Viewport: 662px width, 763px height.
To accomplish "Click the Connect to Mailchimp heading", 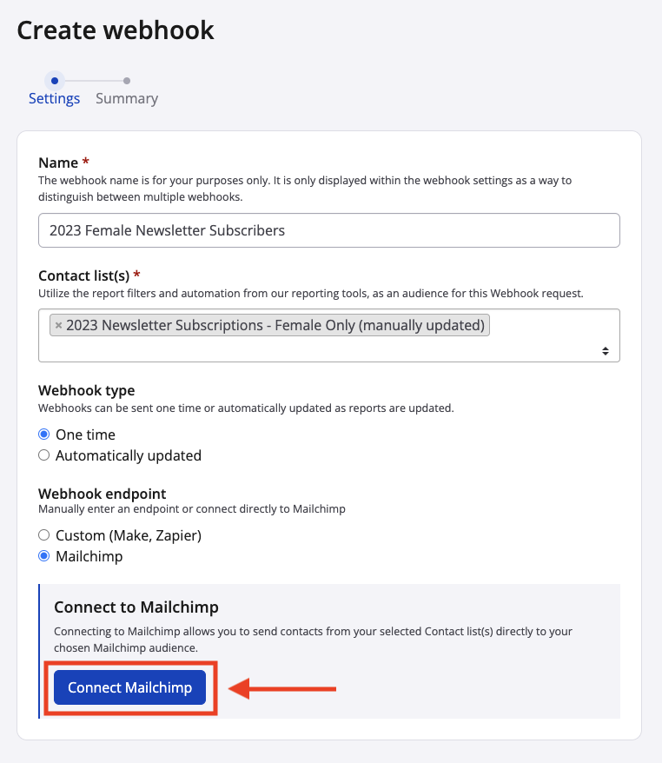I will (x=136, y=607).
